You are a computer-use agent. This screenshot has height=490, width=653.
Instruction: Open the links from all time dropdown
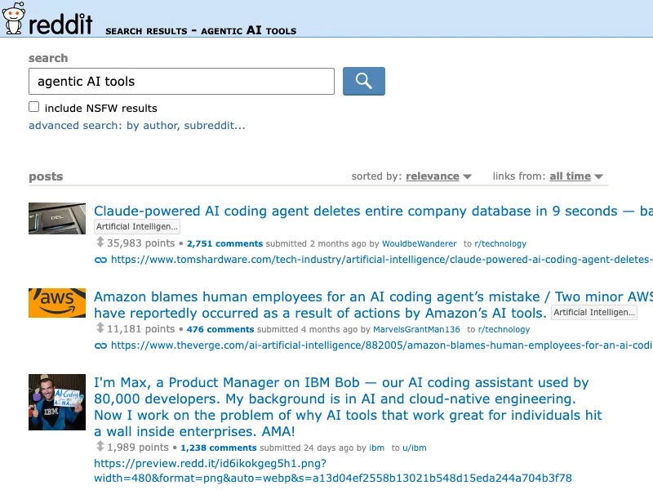point(576,176)
